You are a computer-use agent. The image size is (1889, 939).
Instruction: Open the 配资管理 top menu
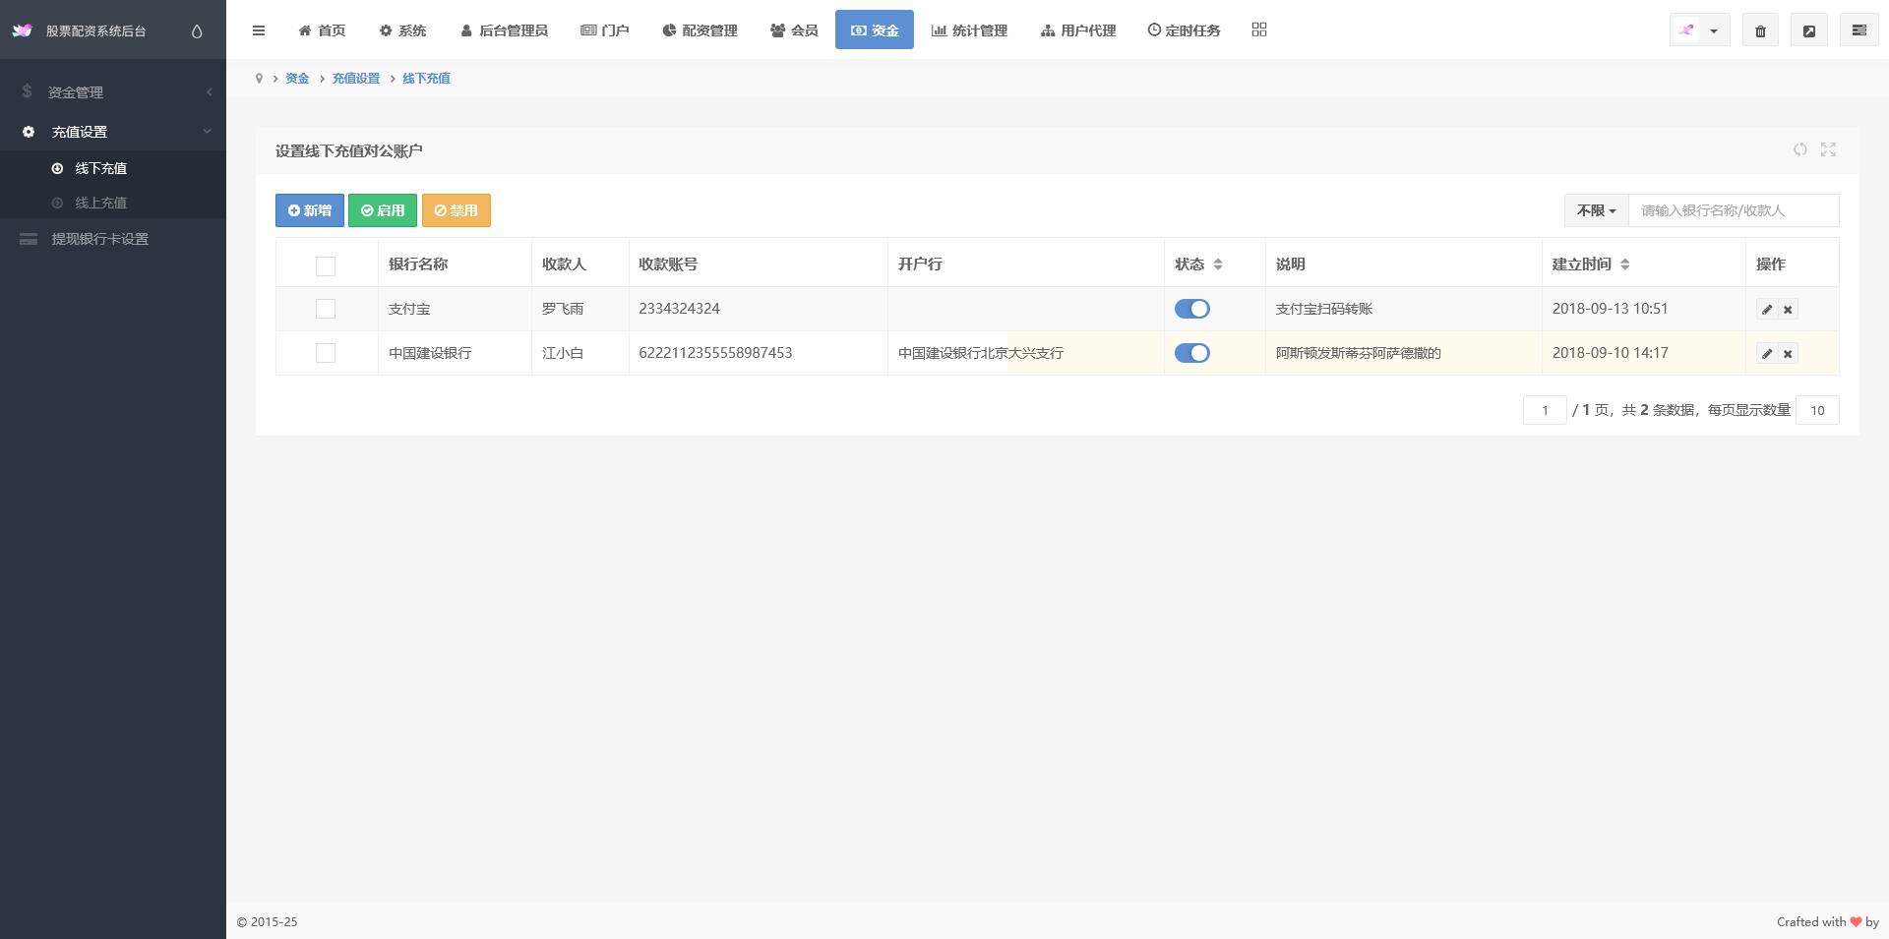click(700, 30)
